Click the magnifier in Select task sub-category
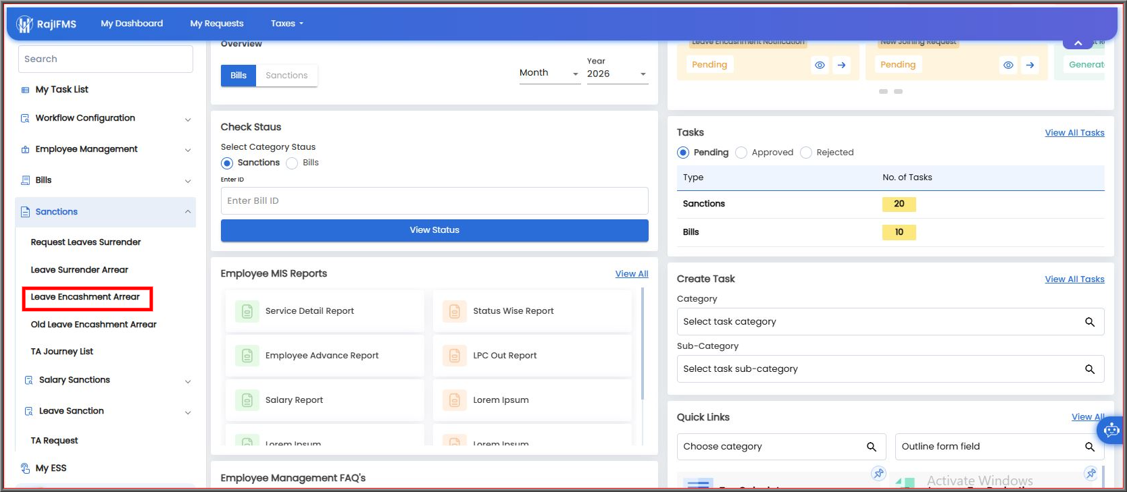The image size is (1127, 492). tap(1090, 369)
